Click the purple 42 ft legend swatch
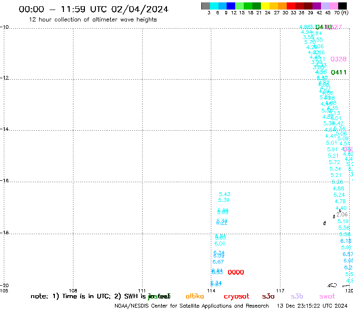The width and height of the screenshot is (353, 310). pos(317,6)
